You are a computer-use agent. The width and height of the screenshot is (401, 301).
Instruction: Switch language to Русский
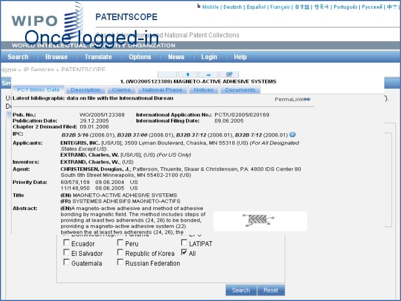point(372,7)
